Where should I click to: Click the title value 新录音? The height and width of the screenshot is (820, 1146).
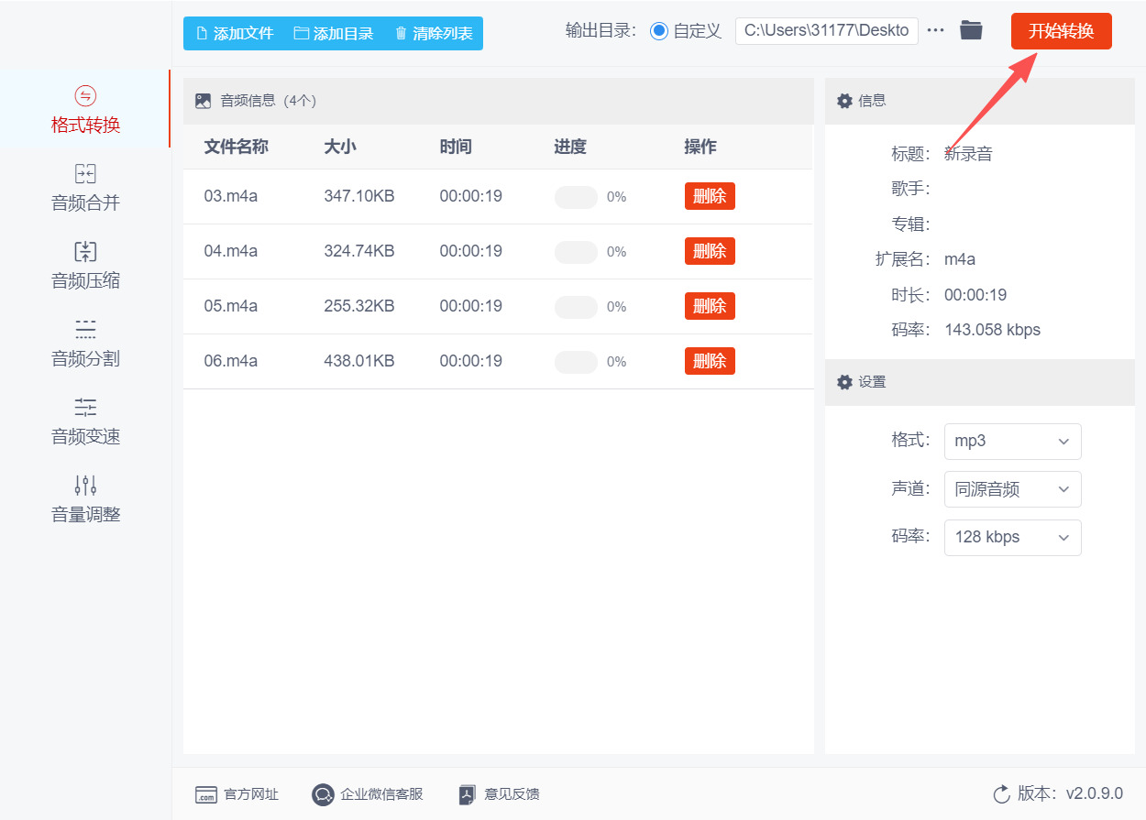(x=968, y=154)
